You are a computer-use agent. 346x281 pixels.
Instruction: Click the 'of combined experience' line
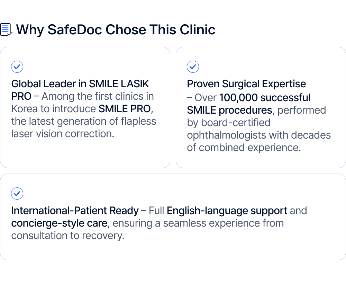244,148
